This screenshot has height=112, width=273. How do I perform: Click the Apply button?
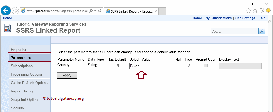(67, 75)
